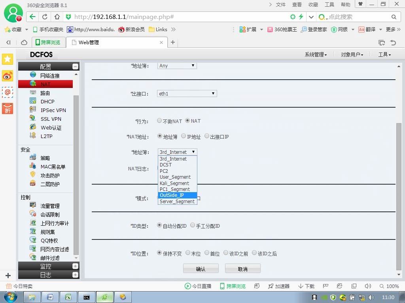The height and width of the screenshot is (303, 405).
Task: Add sidebar item with plus icon
Action: [8, 275]
